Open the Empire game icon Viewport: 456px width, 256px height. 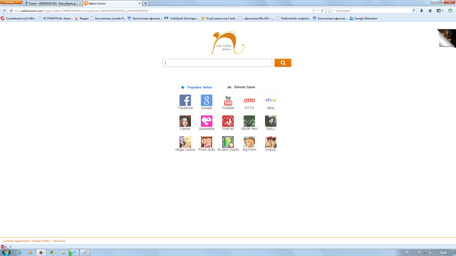[x=270, y=142]
